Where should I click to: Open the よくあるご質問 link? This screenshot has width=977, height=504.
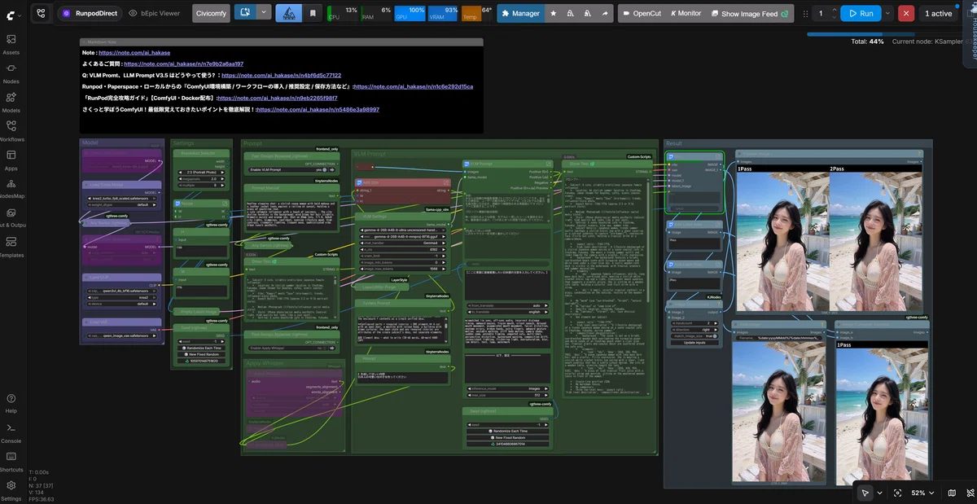coord(183,64)
